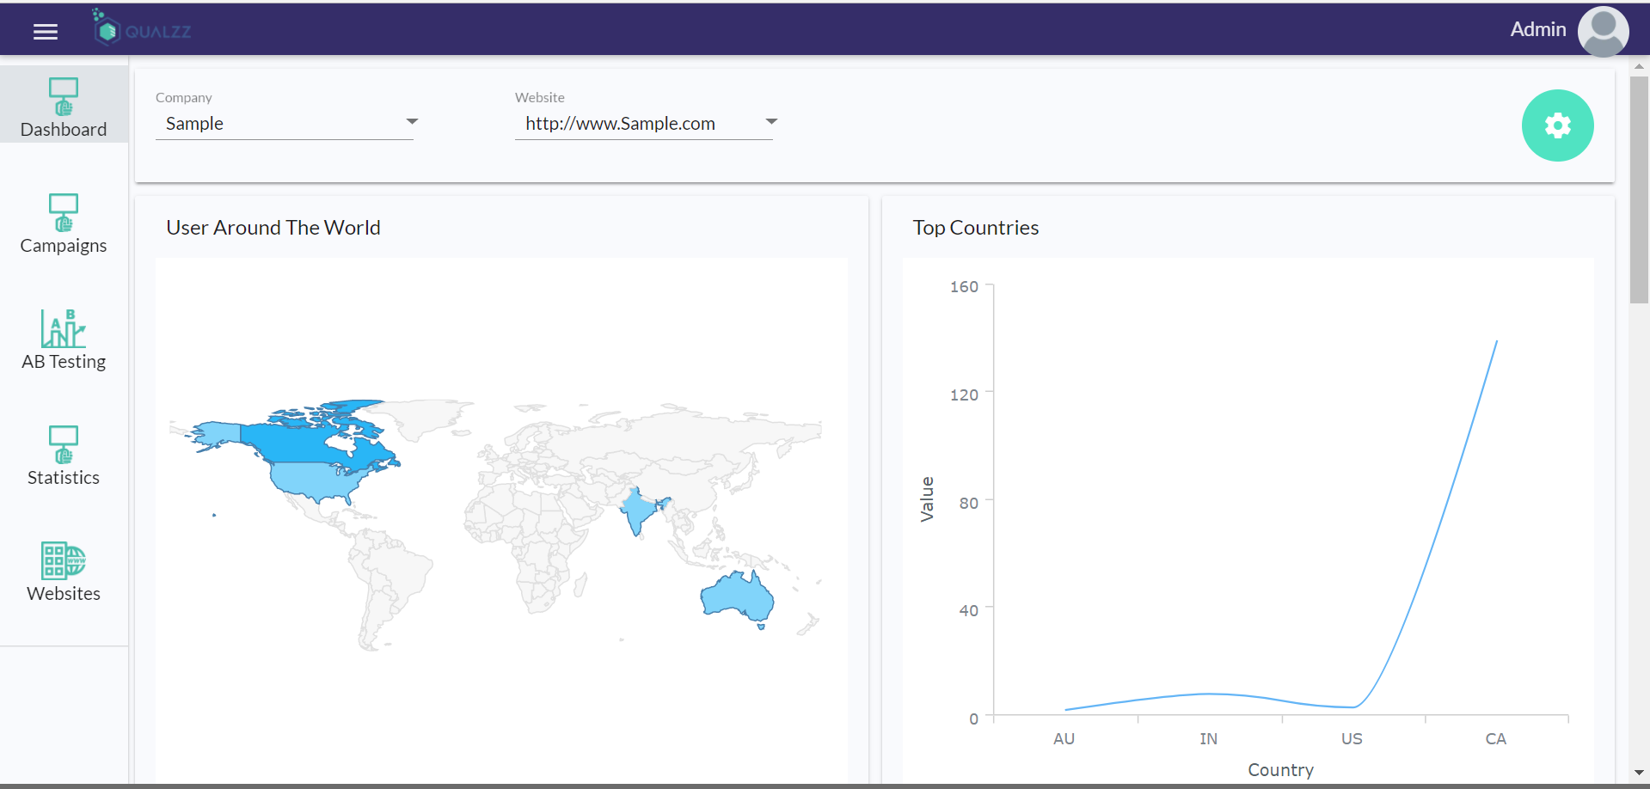Expand the Website dropdown arrow
Image resolution: width=1650 pixels, height=789 pixels.
[x=771, y=121]
